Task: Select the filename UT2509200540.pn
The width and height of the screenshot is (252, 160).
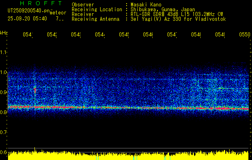Action: point(28,10)
